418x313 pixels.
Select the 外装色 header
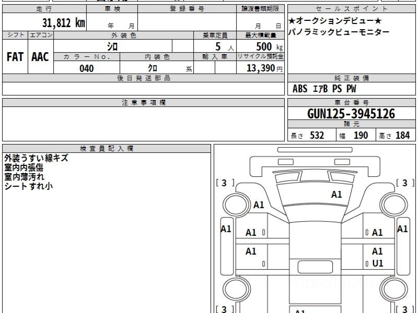click(x=124, y=35)
